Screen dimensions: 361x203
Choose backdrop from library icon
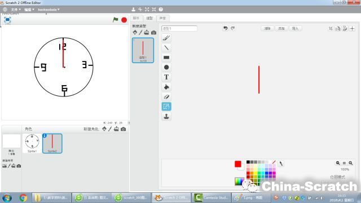pos(5,166)
